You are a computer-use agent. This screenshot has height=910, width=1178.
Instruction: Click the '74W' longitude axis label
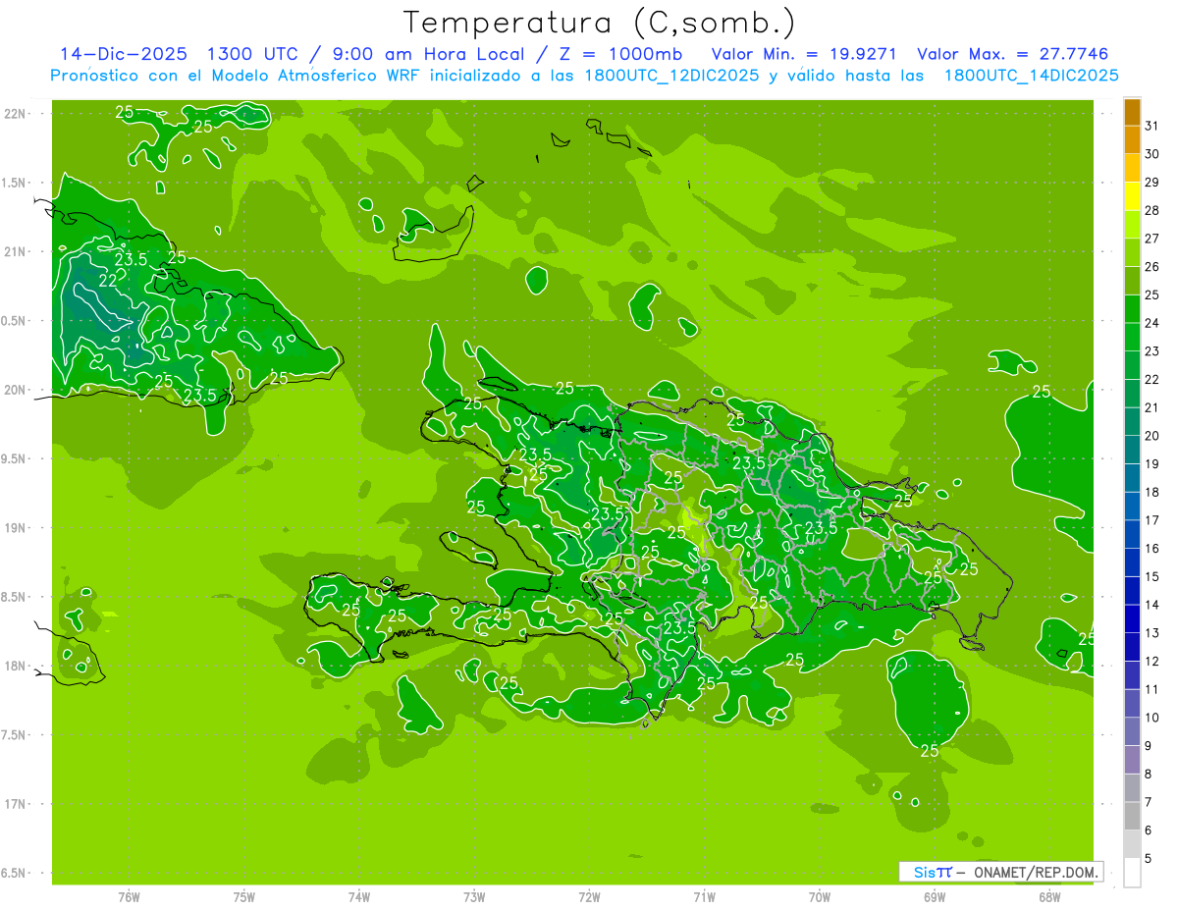(x=358, y=896)
